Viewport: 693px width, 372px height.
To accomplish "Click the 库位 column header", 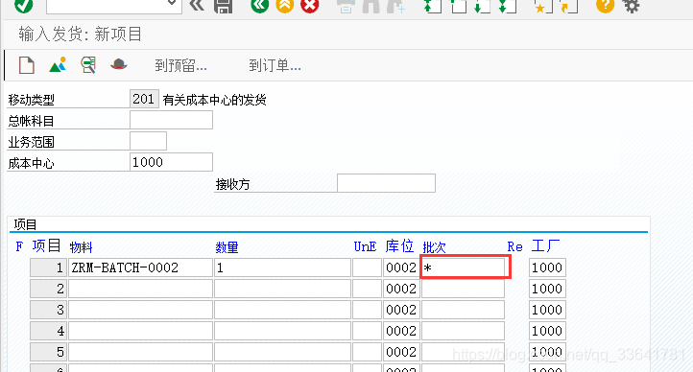I will click(399, 245).
